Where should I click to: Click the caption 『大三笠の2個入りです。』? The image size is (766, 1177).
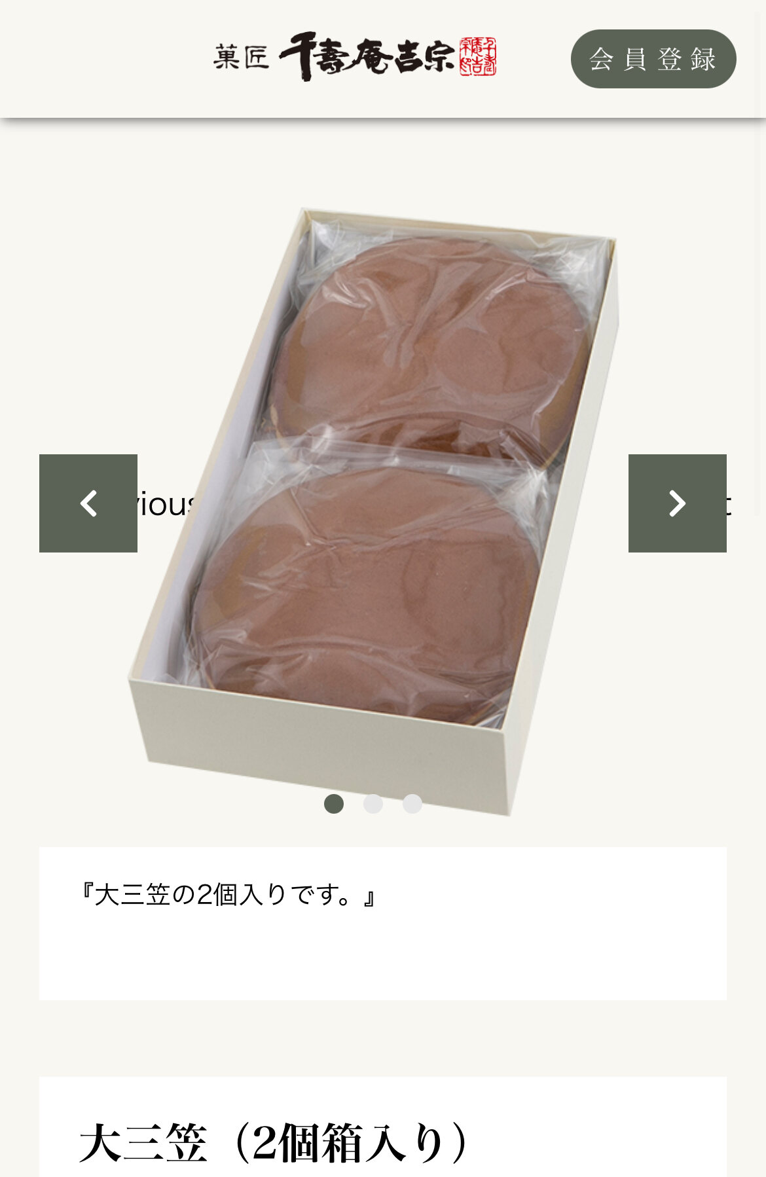pos(226,895)
